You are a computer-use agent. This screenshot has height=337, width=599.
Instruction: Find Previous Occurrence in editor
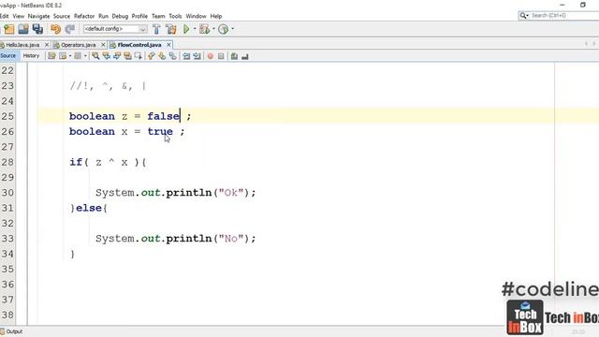[x=106, y=56]
